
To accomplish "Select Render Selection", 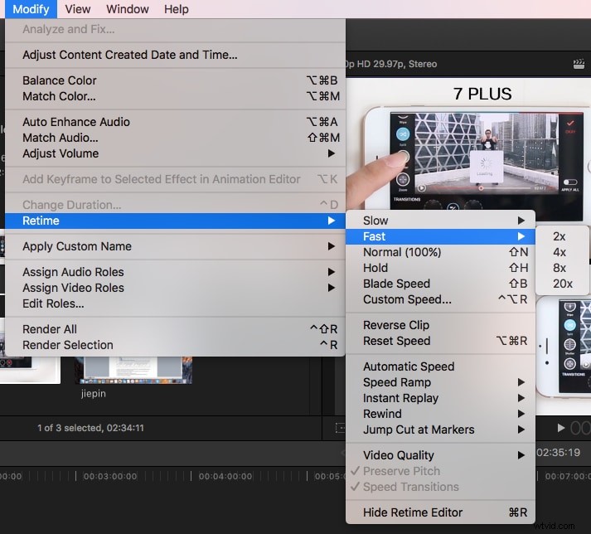I will (x=175, y=345).
